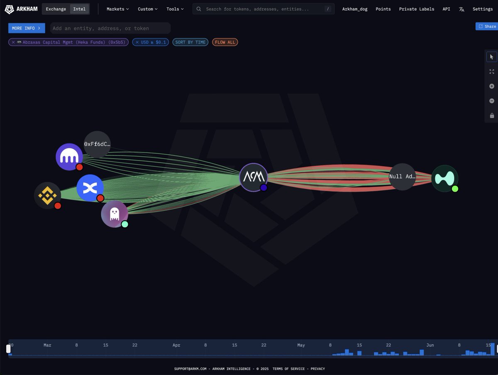498x375 pixels.
Task: Zoom out with the minus icon
Action: [x=492, y=101]
